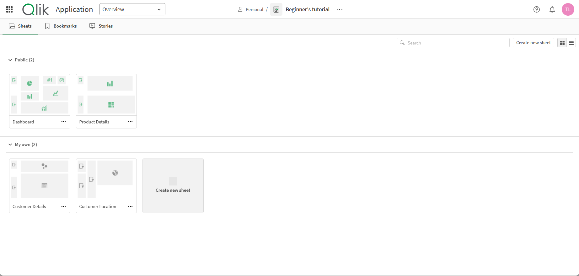The image size is (579, 276).
Task: Click the Personal space person icon
Action: 240,9
